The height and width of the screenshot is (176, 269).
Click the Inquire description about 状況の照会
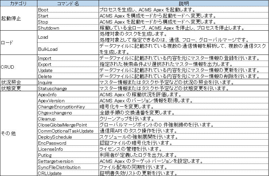pos(167,82)
